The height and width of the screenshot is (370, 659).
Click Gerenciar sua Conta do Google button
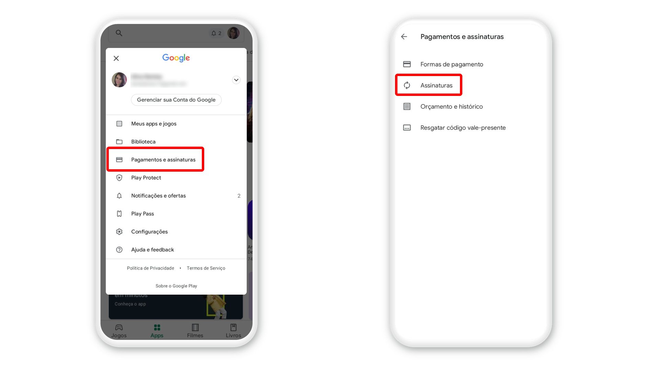[x=176, y=100]
